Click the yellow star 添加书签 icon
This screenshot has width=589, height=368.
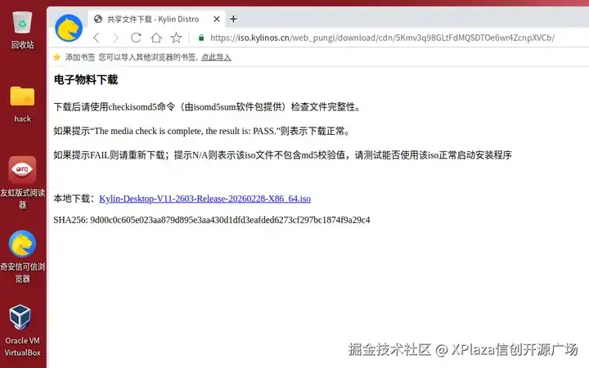coord(57,57)
